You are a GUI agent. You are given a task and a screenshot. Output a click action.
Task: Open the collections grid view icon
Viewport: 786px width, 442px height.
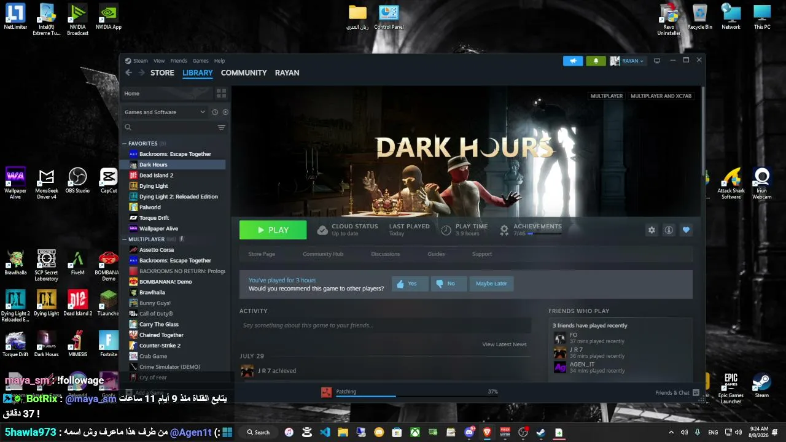(x=221, y=93)
